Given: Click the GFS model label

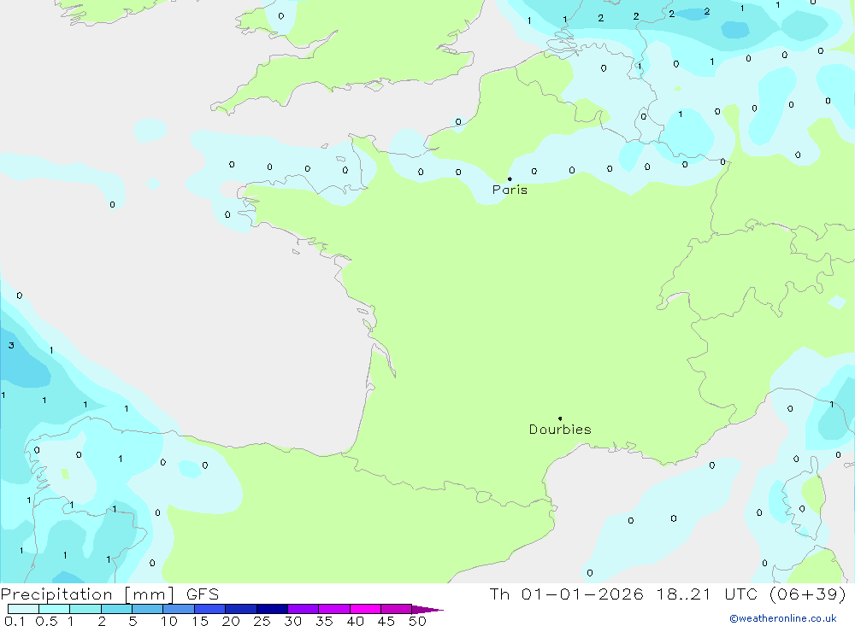Looking at the screenshot, I should [203, 594].
